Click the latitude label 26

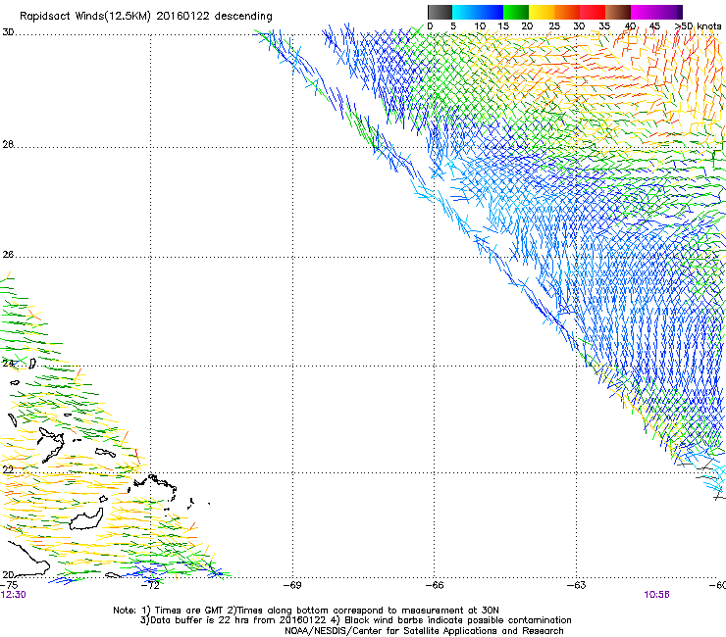[x=8, y=255]
